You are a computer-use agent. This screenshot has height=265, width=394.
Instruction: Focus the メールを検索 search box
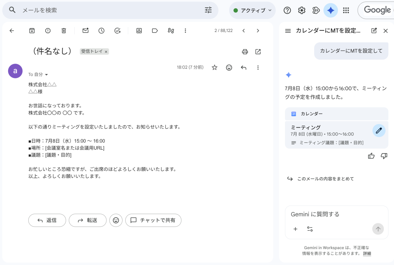click(111, 10)
